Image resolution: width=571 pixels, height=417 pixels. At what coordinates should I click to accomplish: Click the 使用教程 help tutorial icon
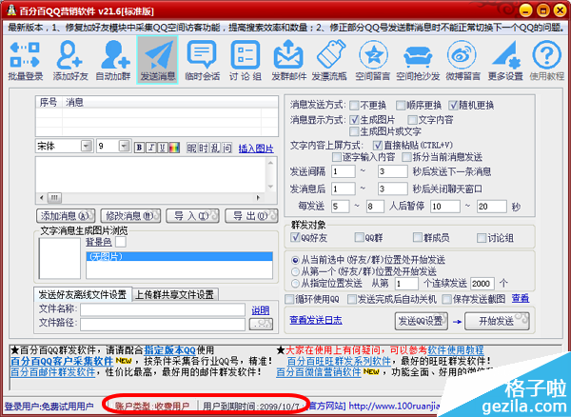click(548, 59)
